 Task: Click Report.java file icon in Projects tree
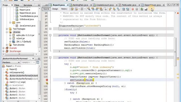[17, 10]
